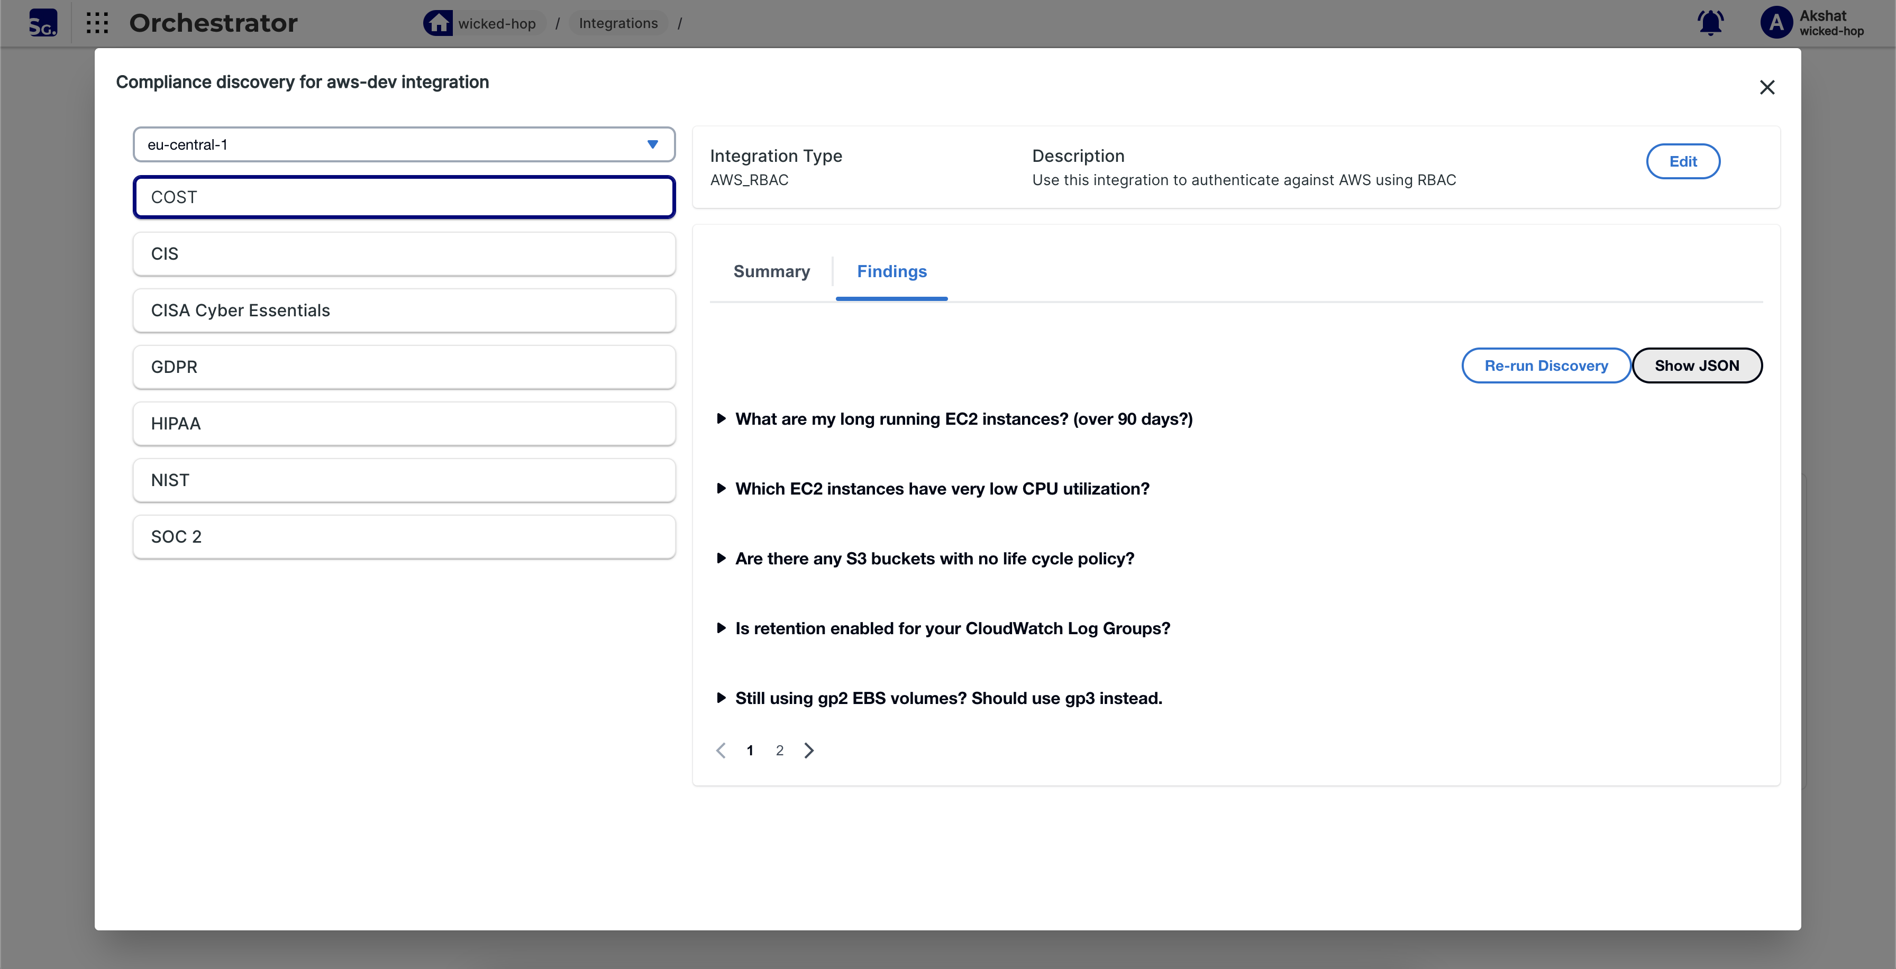Image resolution: width=1896 pixels, height=969 pixels.
Task: Select the Findings tab
Action: [891, 271]
